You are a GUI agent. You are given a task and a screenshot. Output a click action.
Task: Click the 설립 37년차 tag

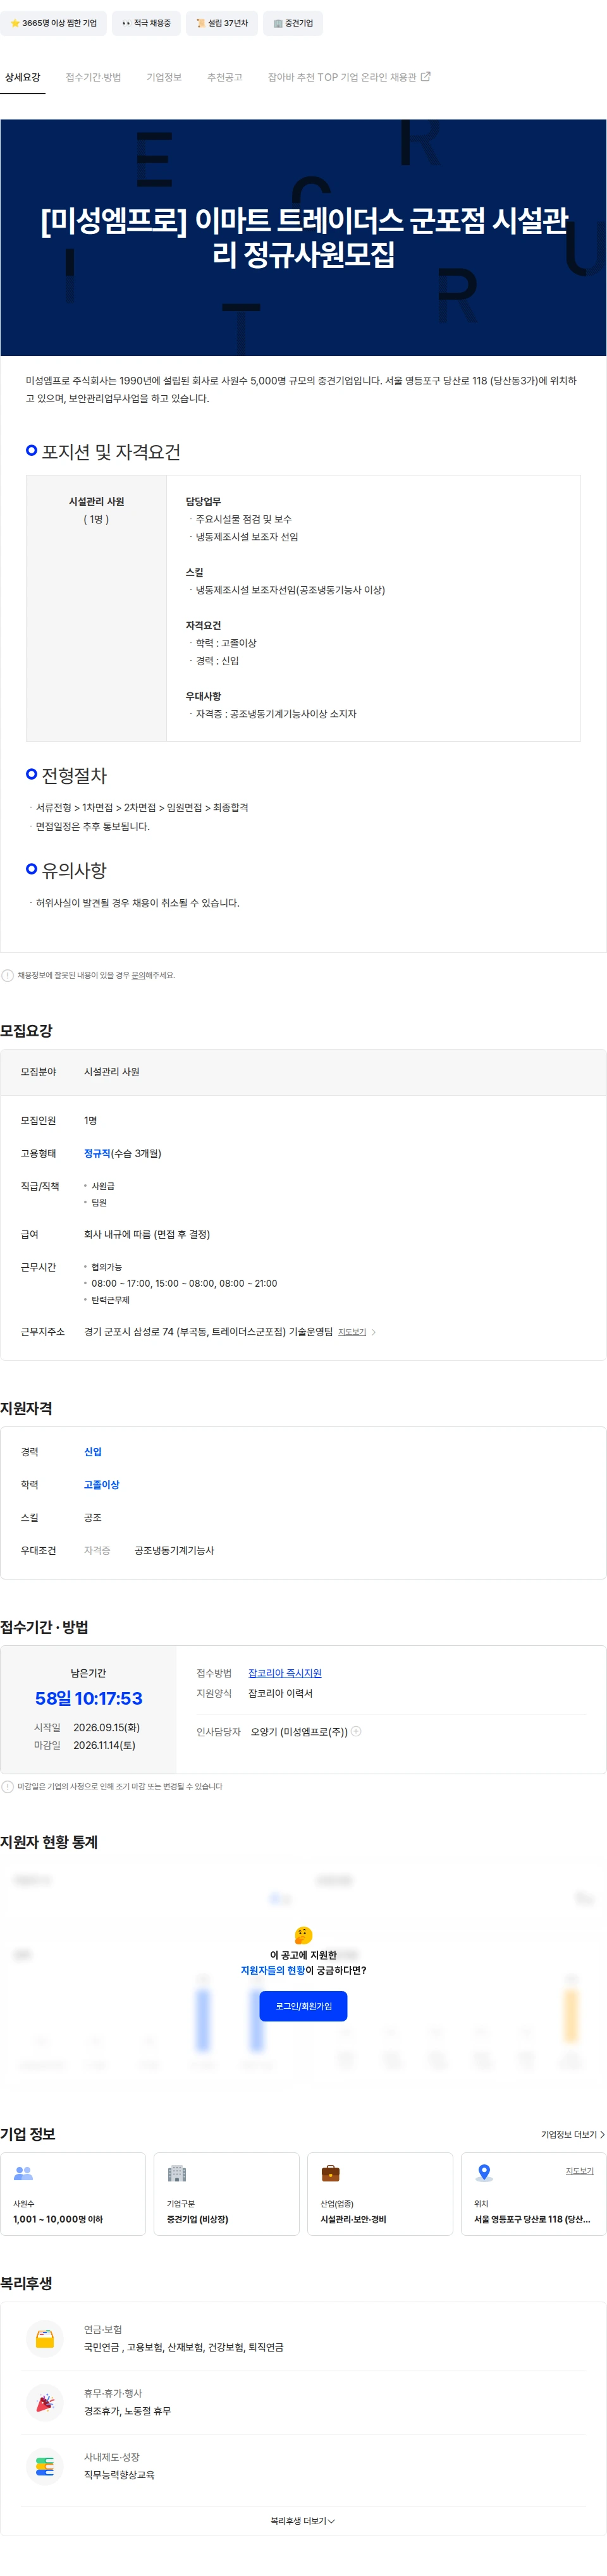pyautogui.click(x=222, y=23)
